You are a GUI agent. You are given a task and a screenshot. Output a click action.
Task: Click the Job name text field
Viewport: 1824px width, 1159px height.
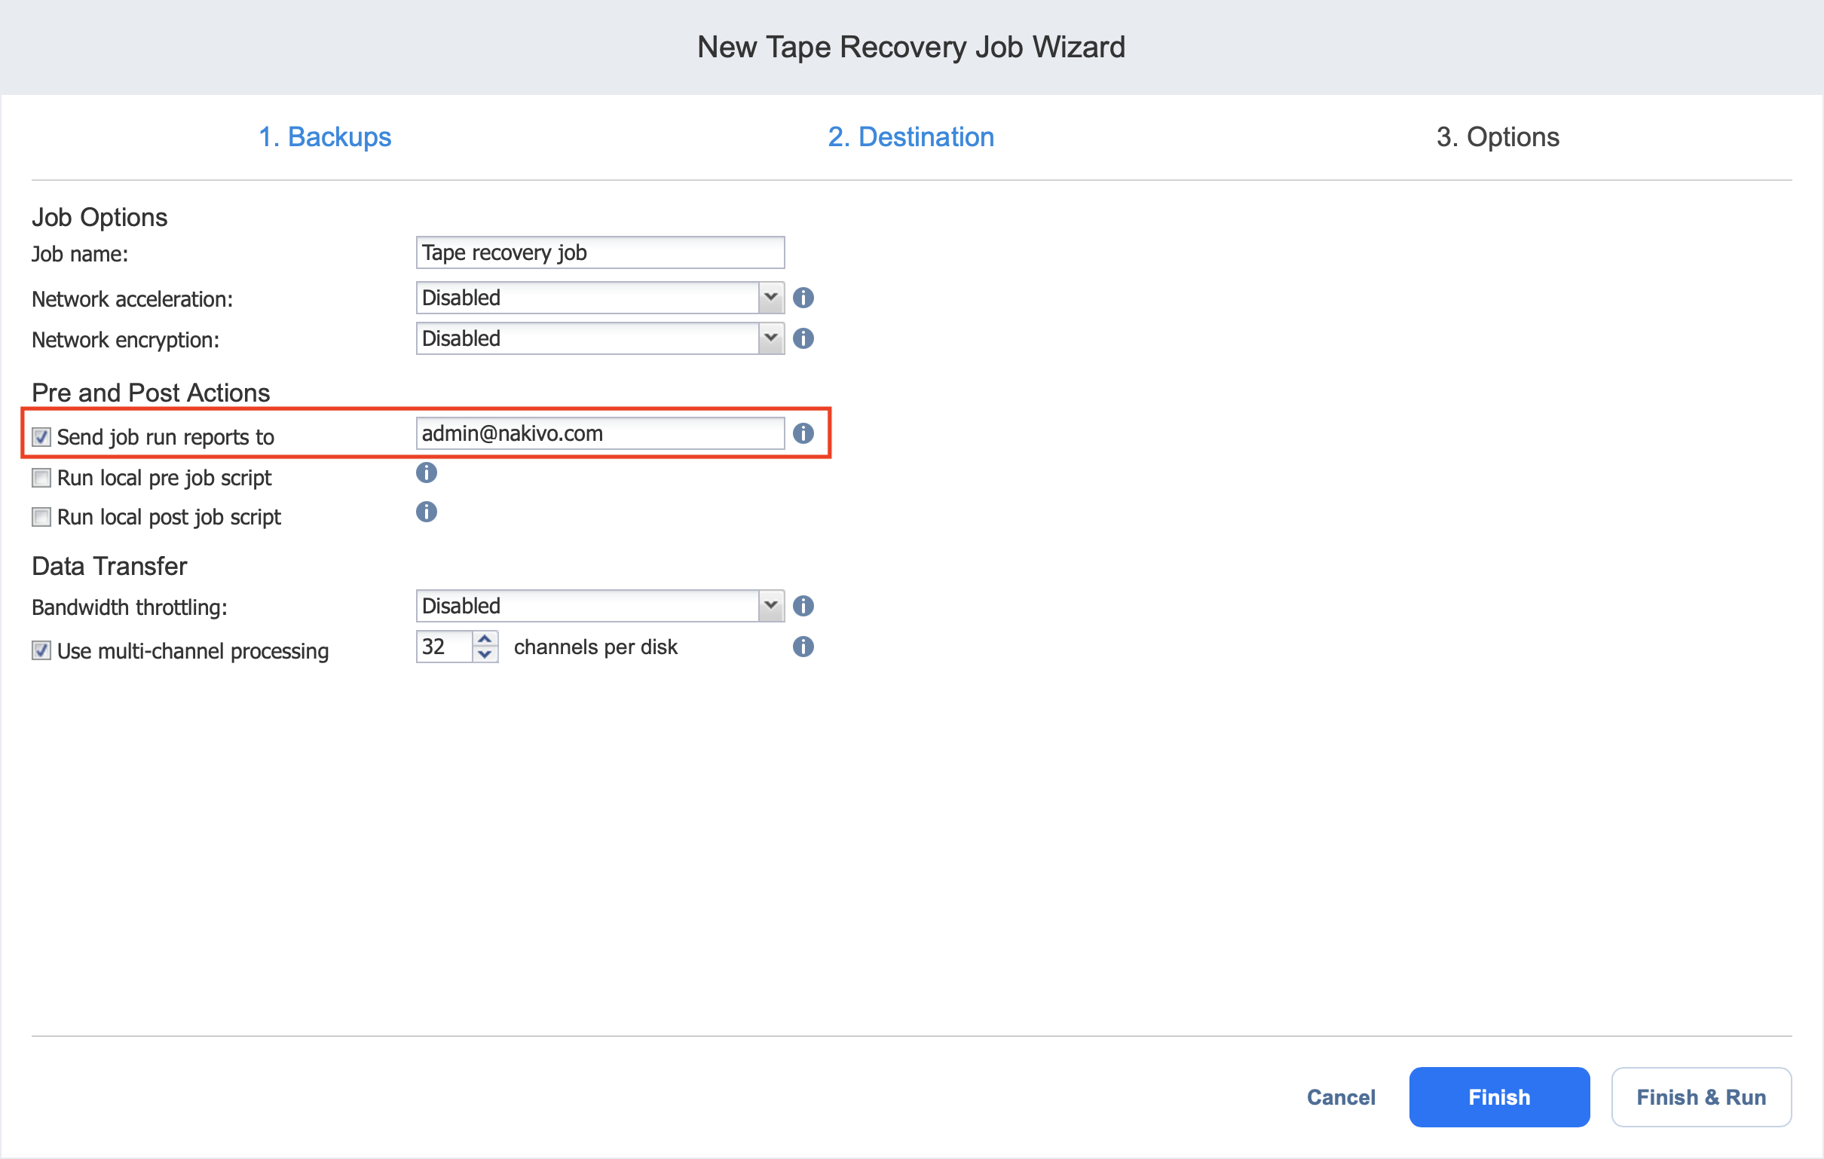[x=600, y=252]
